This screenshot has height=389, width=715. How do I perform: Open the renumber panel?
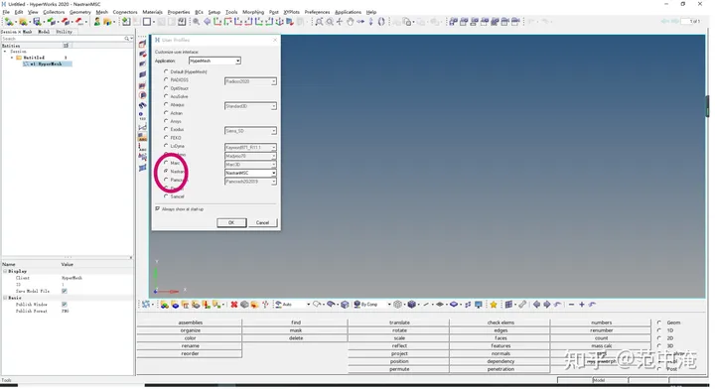[601, 330]
